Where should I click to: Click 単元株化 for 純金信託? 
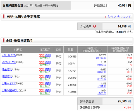coord(45,72)
